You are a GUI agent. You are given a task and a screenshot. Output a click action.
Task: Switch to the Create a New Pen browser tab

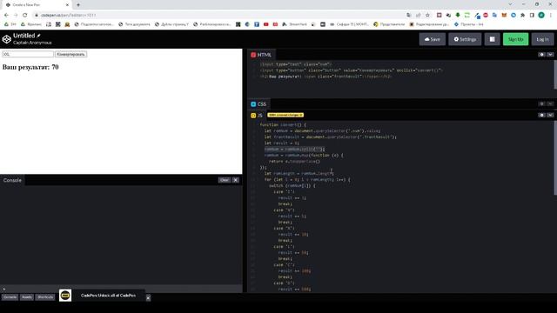(x=37, y=5)
